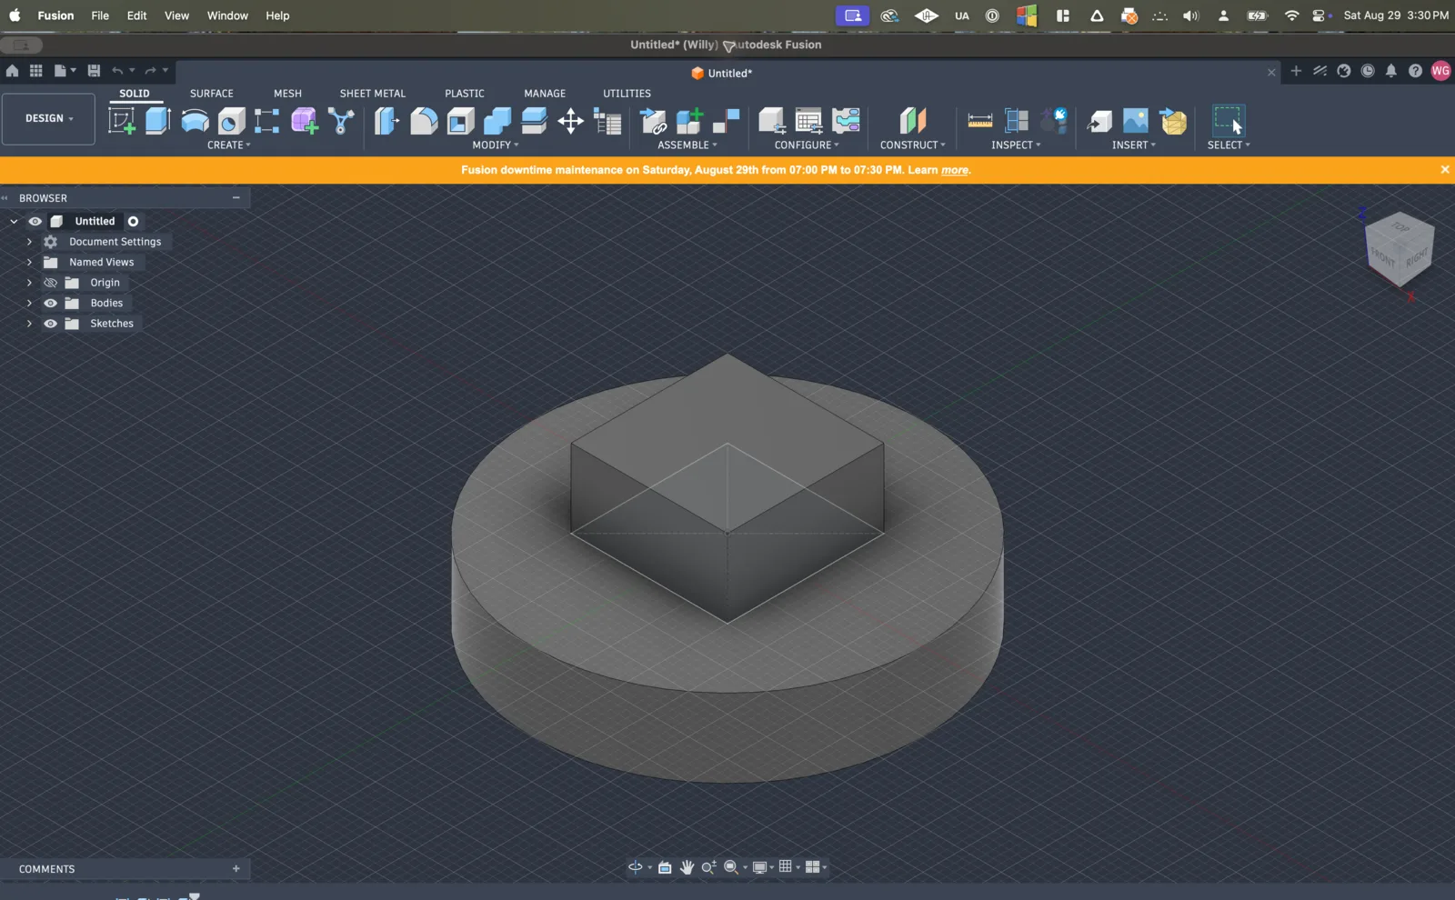
Task: Collapse the Browser panel with minus button
Action: tap(236, 197)
